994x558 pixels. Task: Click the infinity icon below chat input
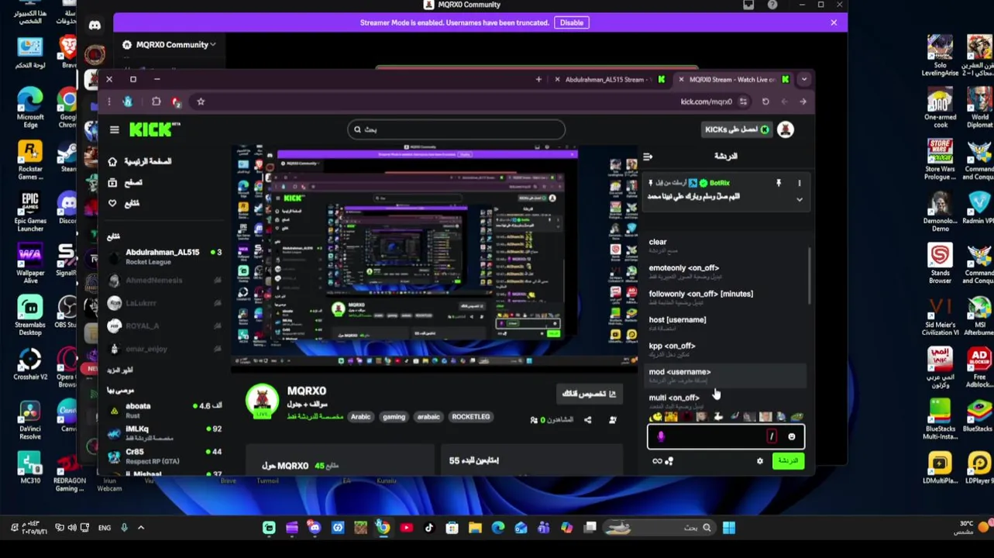click(x=657, y=461)
